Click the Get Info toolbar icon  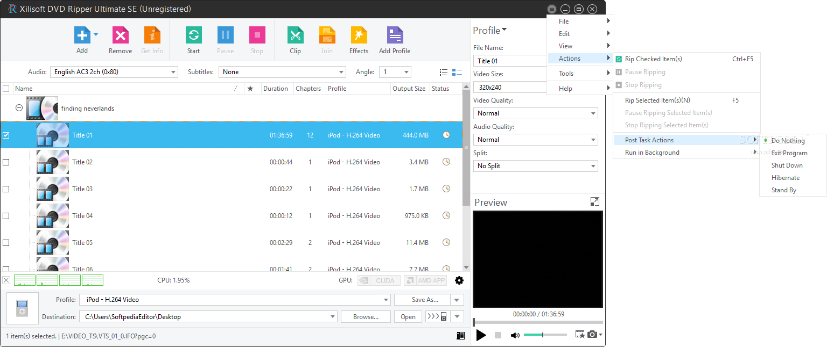click(152, 35)
